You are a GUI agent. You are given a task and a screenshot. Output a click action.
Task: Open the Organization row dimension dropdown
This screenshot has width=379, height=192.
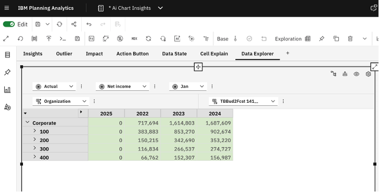click(61, 101)
